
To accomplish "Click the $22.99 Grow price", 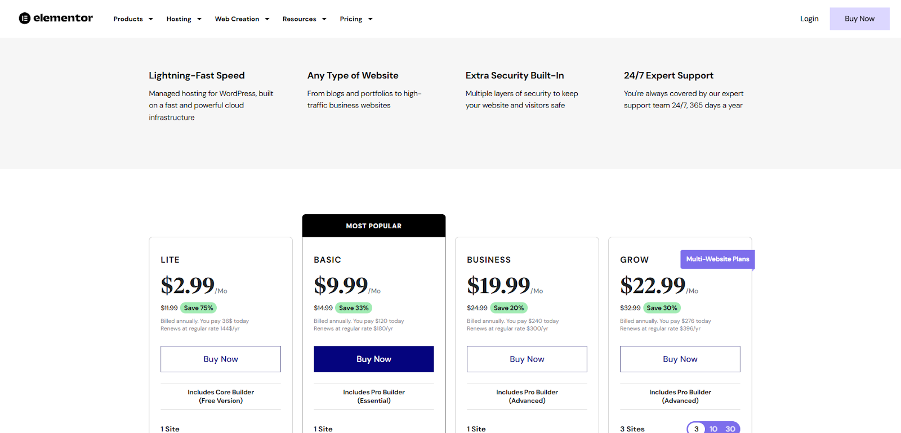I will (653, 286).
